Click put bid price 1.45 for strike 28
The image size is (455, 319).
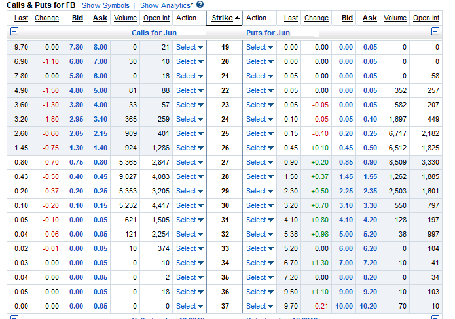pos(347,176)
